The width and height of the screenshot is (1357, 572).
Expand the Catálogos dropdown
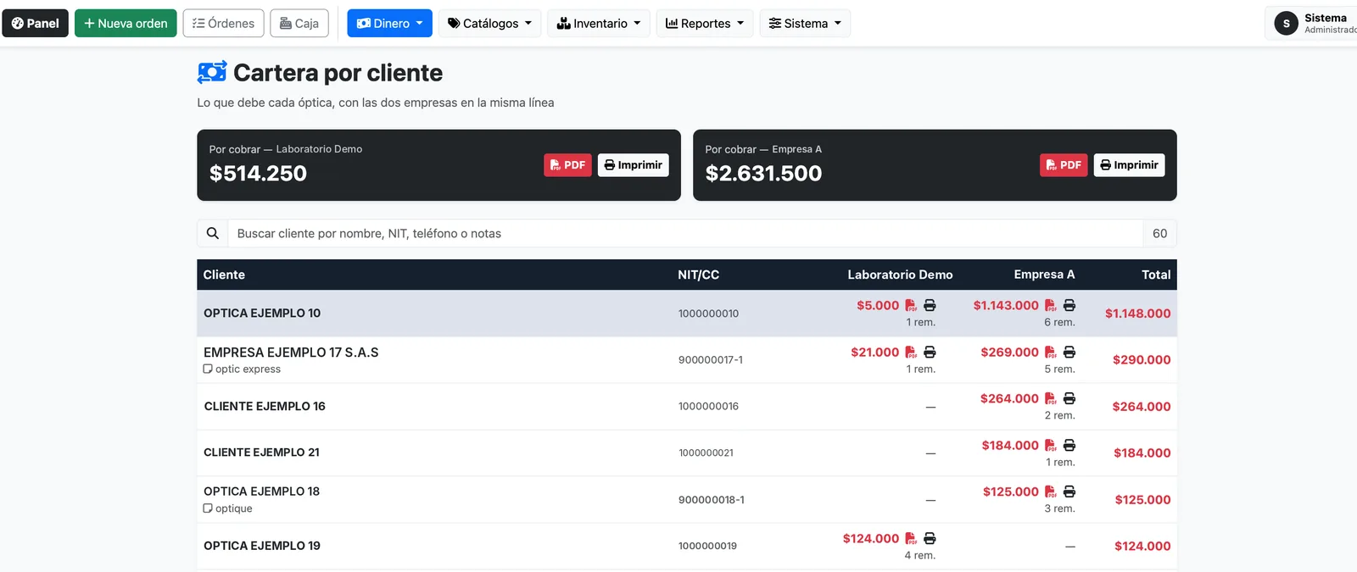coord(489,23)
